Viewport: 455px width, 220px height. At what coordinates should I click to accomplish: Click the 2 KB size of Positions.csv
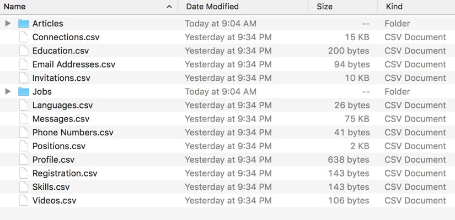click(x=360, y=146)
